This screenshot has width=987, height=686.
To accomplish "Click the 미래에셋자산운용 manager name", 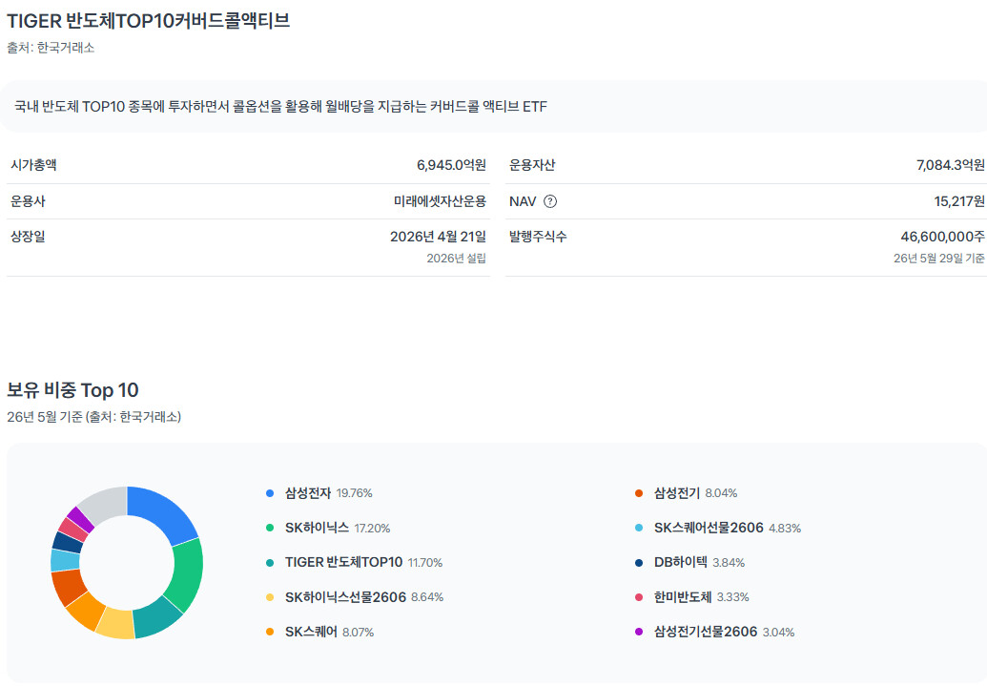I will [x=440, y=201].
